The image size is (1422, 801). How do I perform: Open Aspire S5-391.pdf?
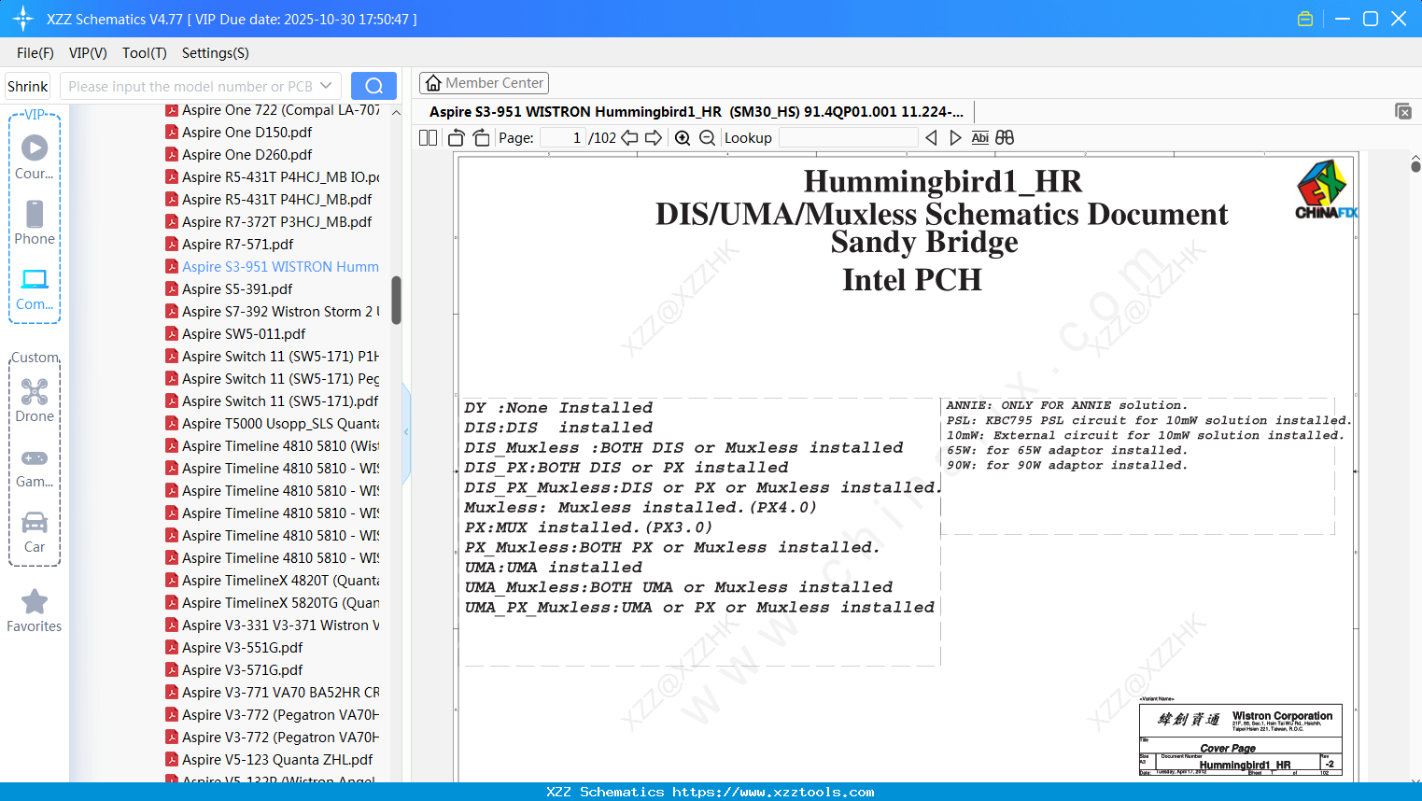pyautogui.click(x=237, y=289)
